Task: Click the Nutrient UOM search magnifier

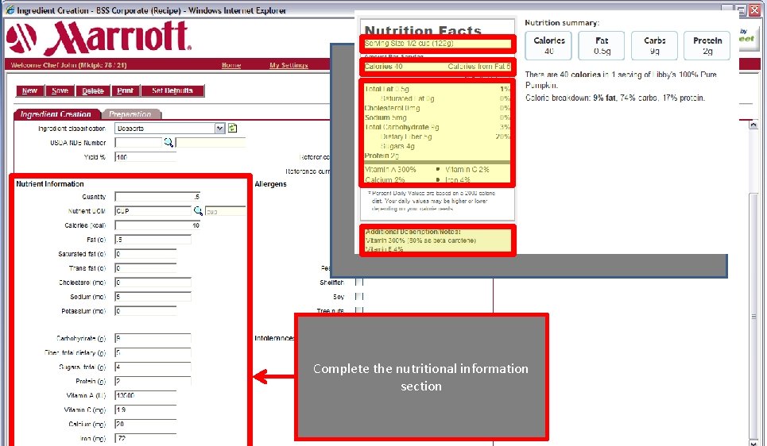Action: pos(198,210)
